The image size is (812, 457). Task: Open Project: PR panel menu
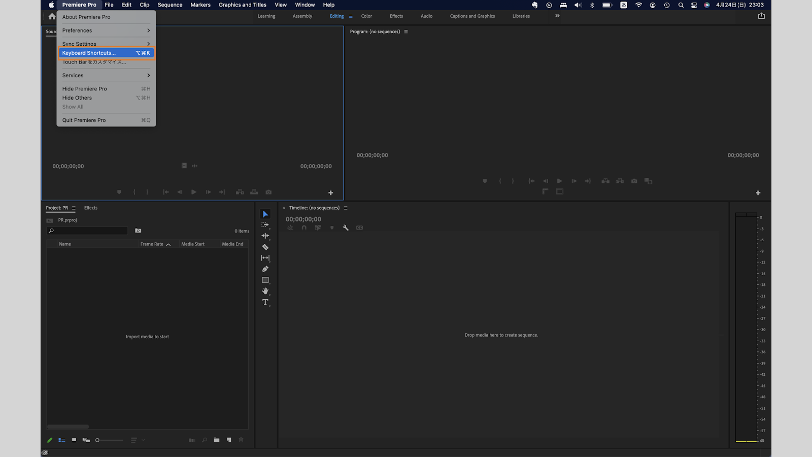click(x=74, y=208)
